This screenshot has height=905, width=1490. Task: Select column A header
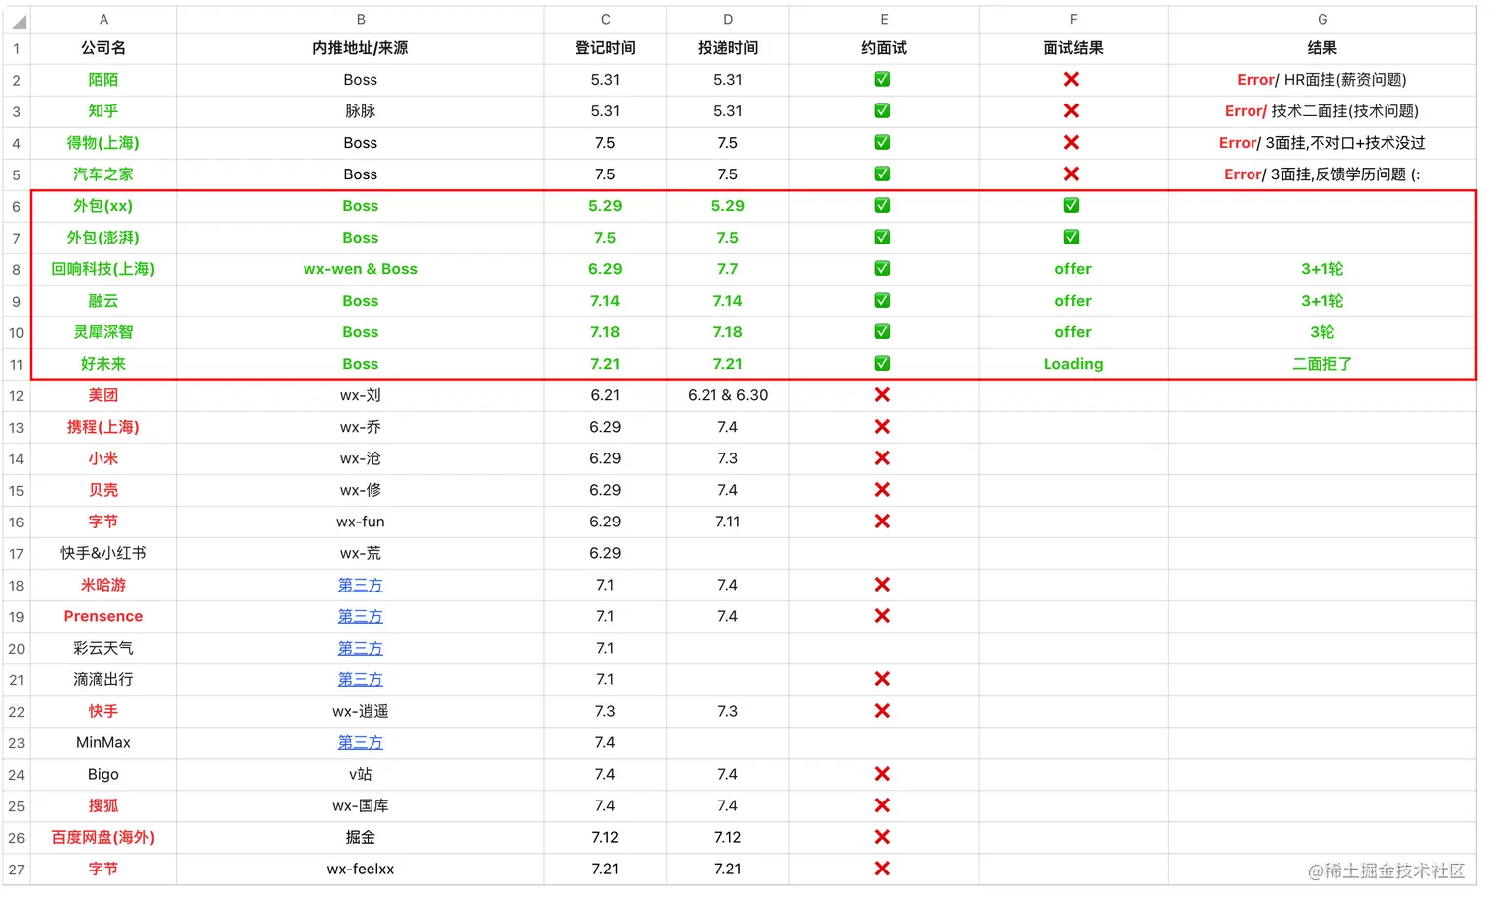pyautogui.click(x=103, y=20)
